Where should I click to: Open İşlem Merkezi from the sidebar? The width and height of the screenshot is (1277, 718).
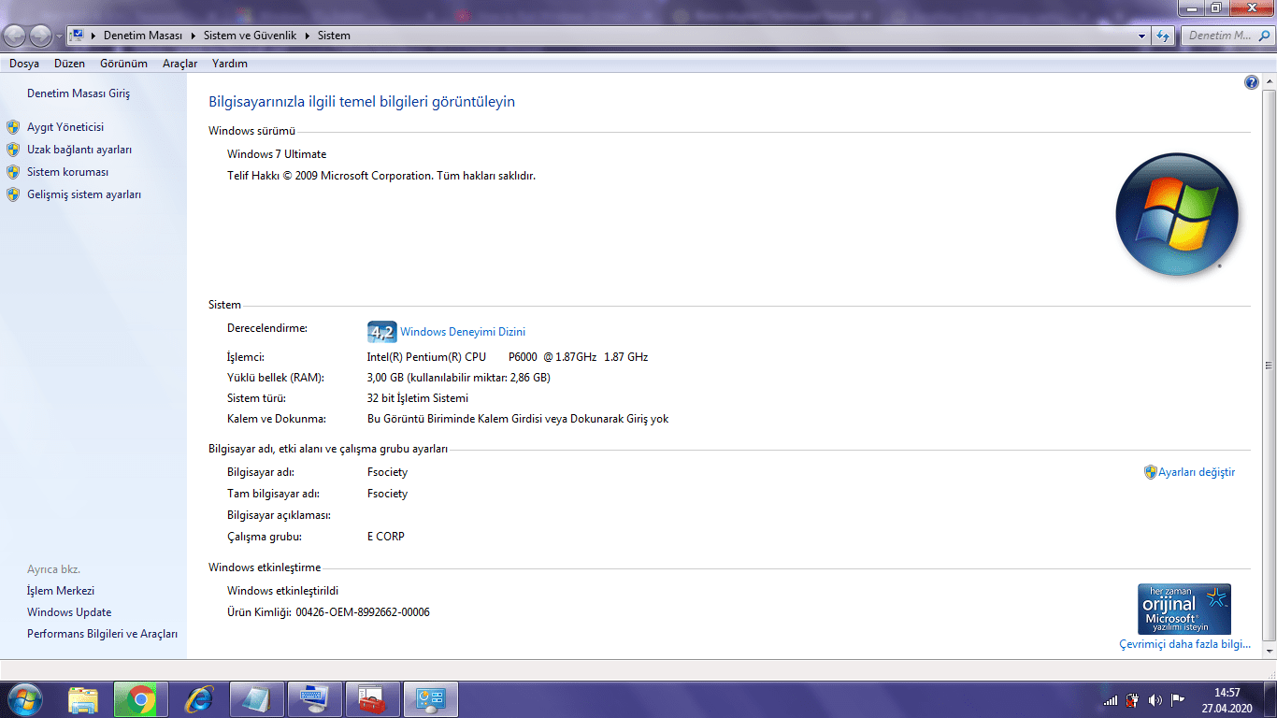tap(61, 591)
